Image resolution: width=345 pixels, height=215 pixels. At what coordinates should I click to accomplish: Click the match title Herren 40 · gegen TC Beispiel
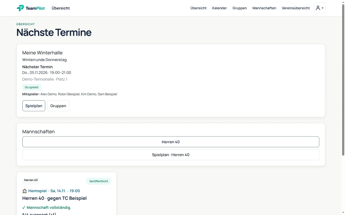click(54, 198)
